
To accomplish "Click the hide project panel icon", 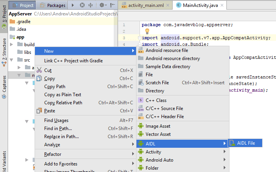I will pos(113,5).
